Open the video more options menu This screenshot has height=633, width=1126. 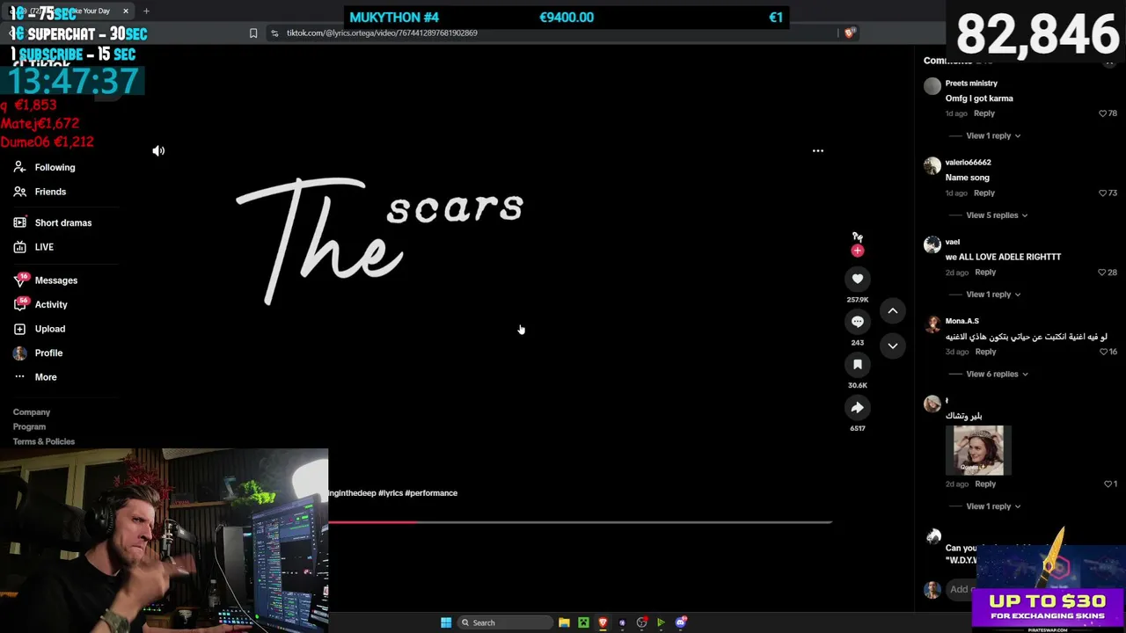[x=818, y=151]
